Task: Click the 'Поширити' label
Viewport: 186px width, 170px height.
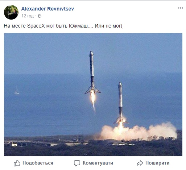Action: click(157, 163)
